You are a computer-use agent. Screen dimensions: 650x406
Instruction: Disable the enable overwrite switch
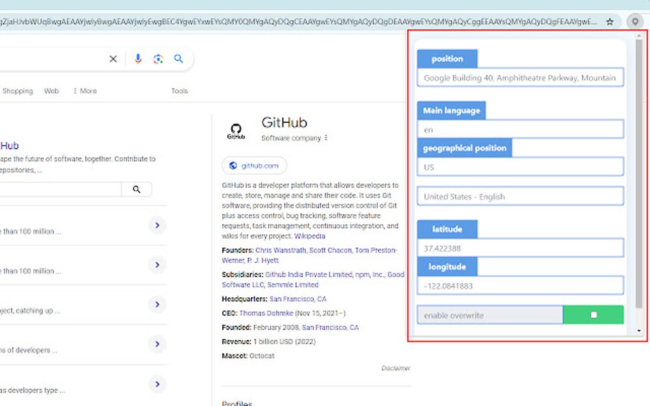tap(593, 314)
